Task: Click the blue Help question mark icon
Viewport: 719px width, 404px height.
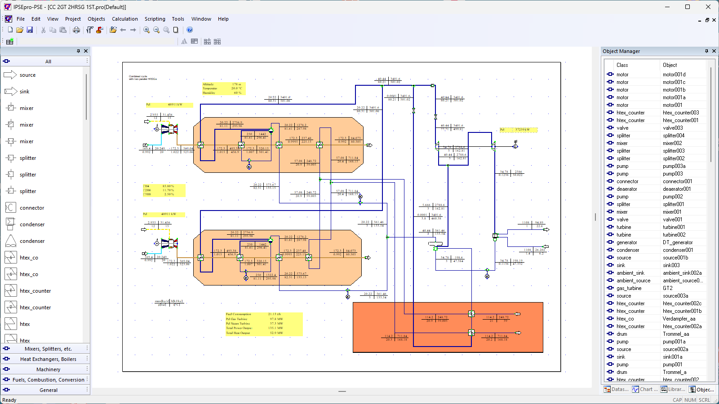Action: 190,30
